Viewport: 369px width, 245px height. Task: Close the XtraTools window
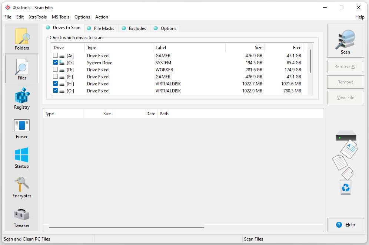(358, 7)
